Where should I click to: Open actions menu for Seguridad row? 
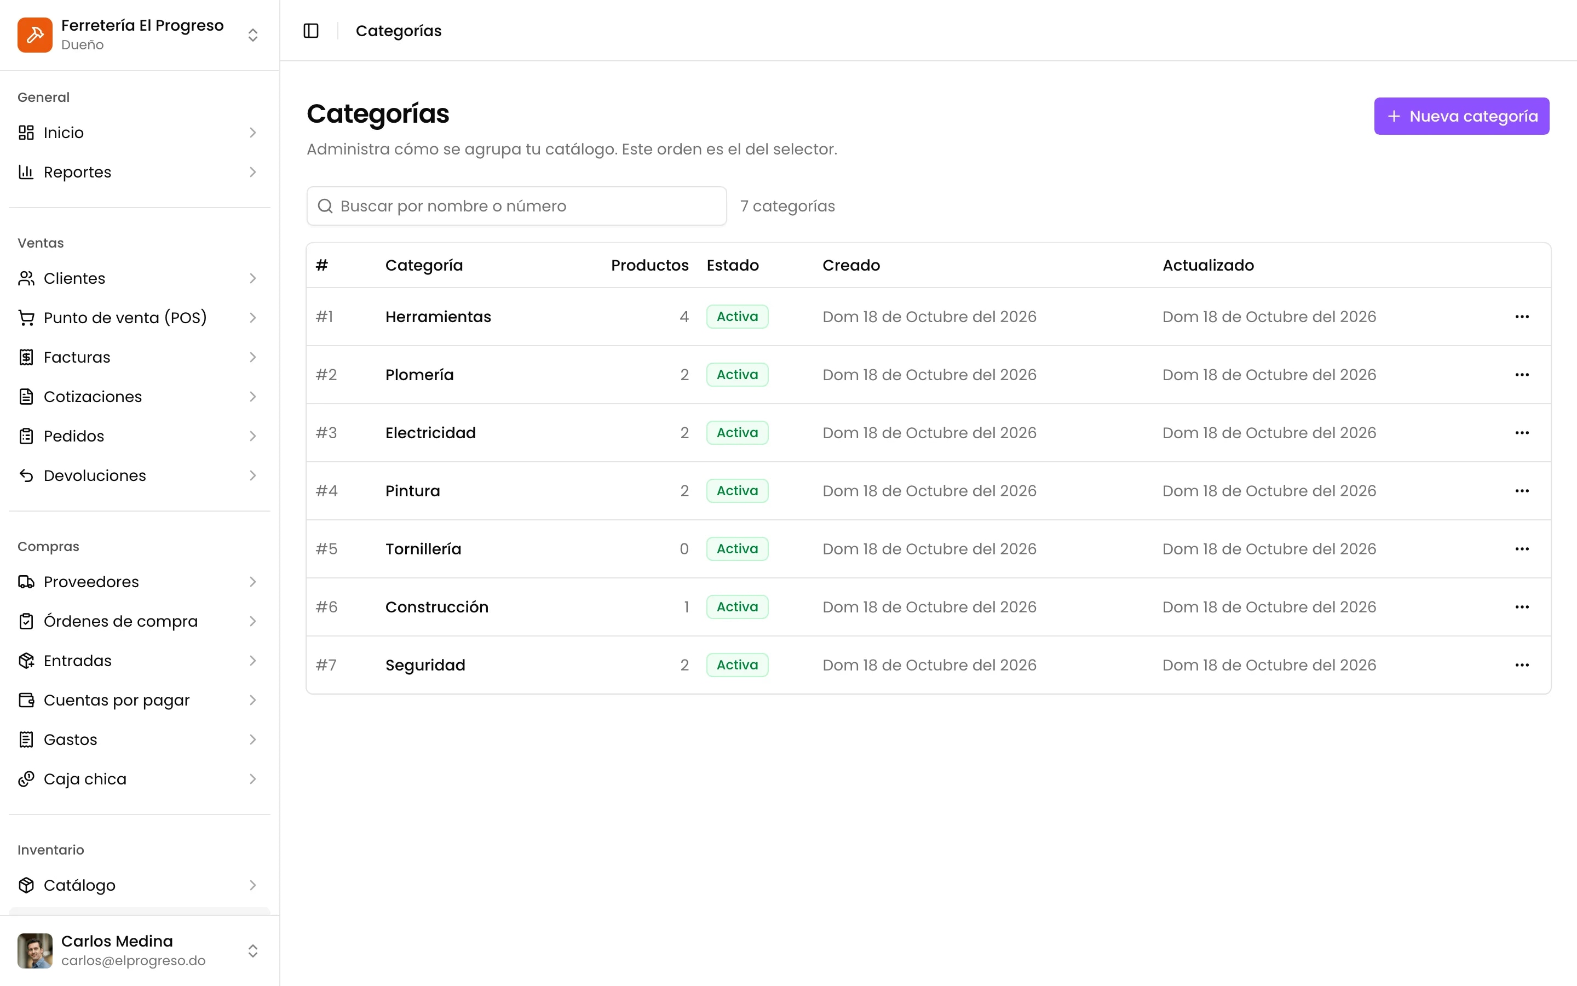point(1522,665)
